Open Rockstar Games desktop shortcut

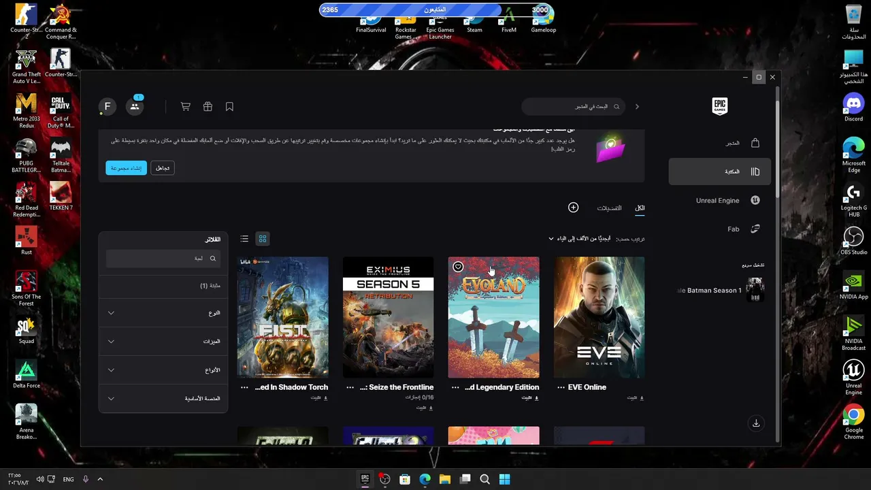(x=406, y=23)
